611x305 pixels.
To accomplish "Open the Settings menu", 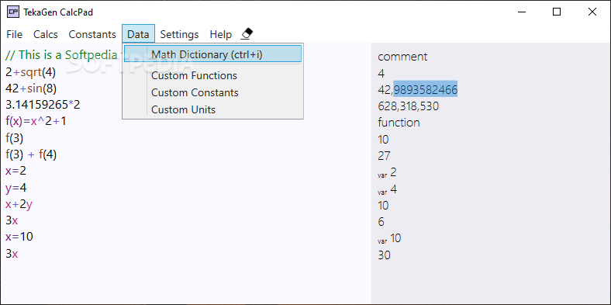I will pos(179,34).
